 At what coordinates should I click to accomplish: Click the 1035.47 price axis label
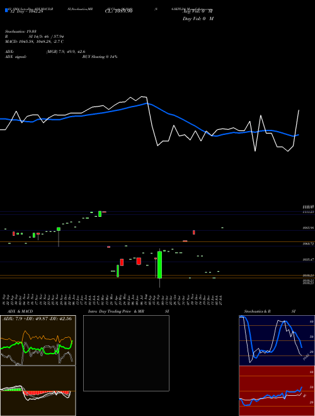(308, 260)
